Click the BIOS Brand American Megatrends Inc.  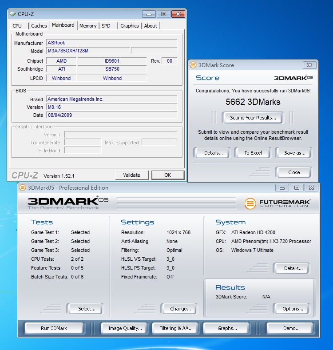(111, 99)
